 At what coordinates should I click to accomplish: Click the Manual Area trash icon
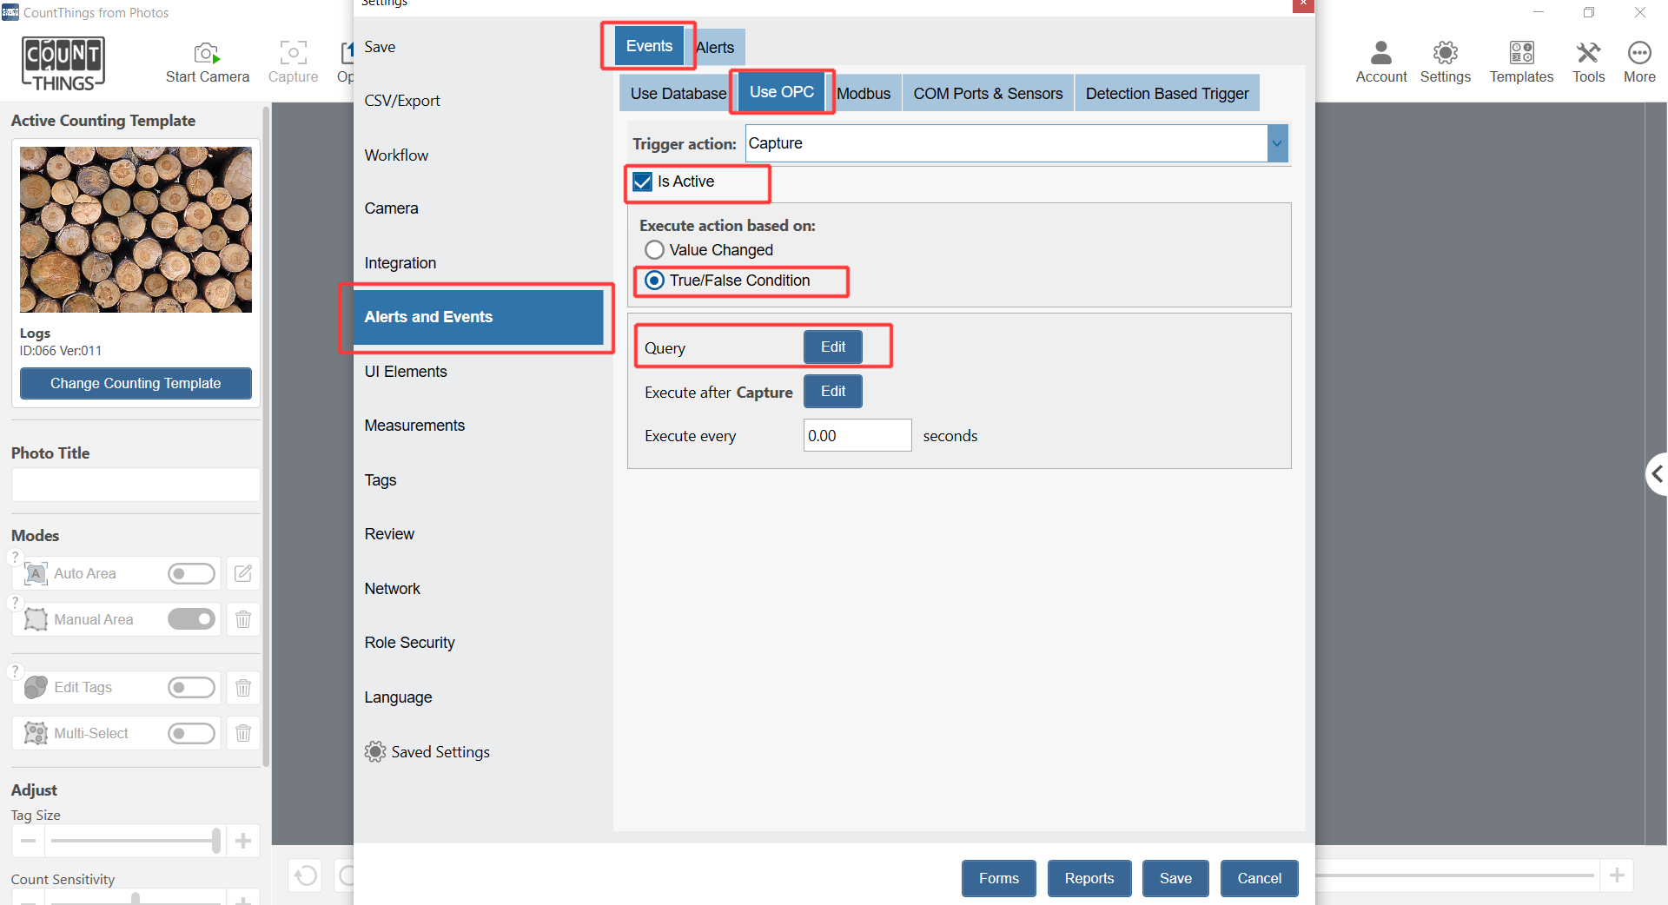pos(243,619)
